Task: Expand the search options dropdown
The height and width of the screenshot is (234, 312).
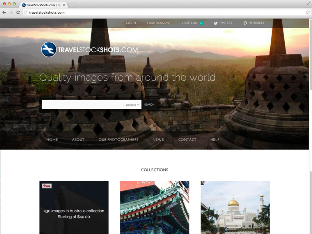Action: [x=133, y=105]
